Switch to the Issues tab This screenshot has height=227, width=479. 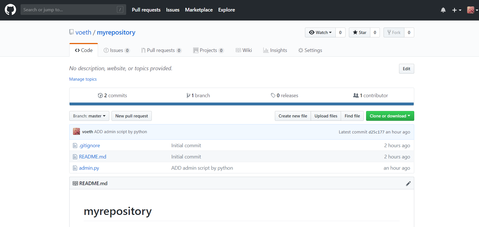pyautogui.click(x=117, y=50)
